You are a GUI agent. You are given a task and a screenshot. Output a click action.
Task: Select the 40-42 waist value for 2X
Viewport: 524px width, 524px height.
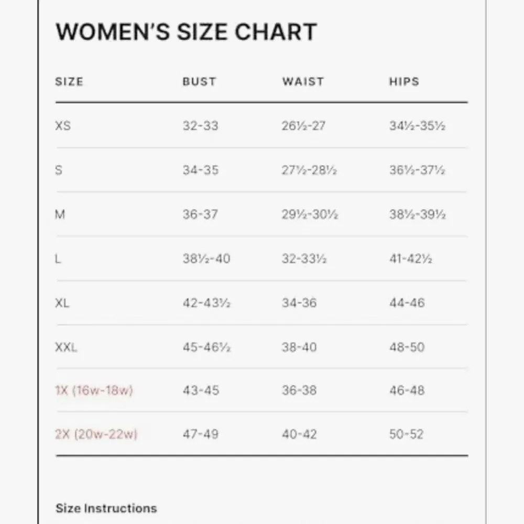(x=299, y=434)
